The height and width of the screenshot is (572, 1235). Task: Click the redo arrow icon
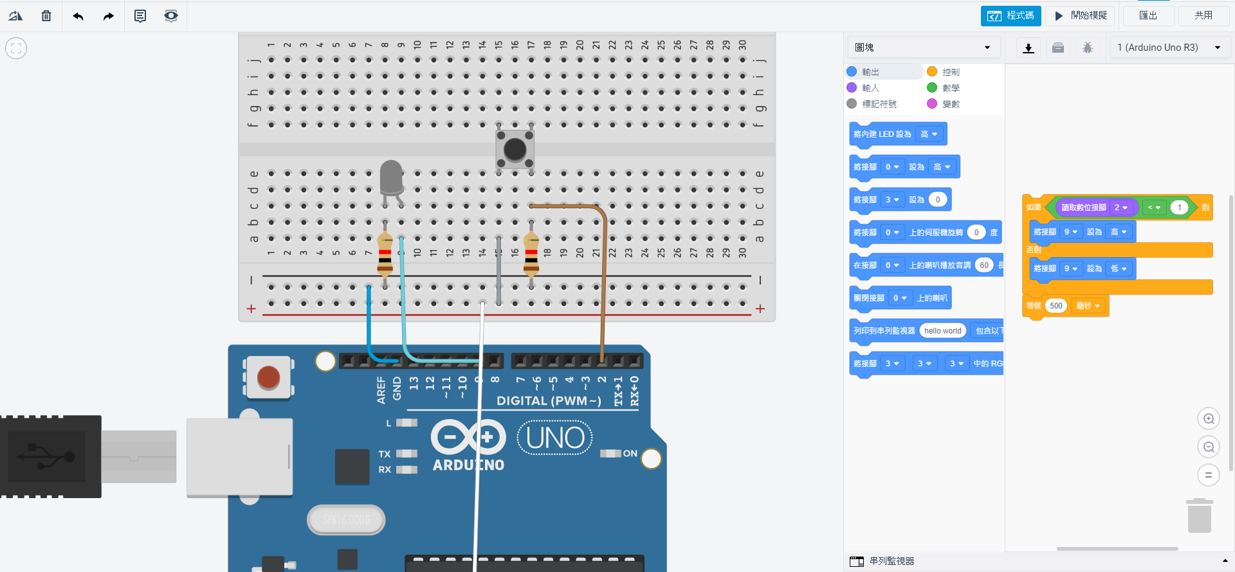coord(108,16)
